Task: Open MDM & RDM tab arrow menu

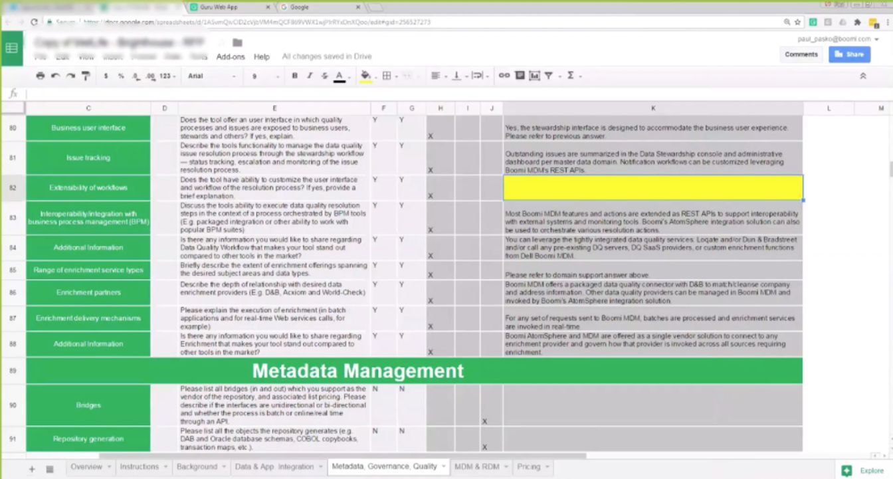Action: pyautogui.click(x=506, y=467)
